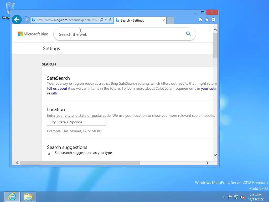Toggle See search suggestions as you type

[x=49, y=154]
